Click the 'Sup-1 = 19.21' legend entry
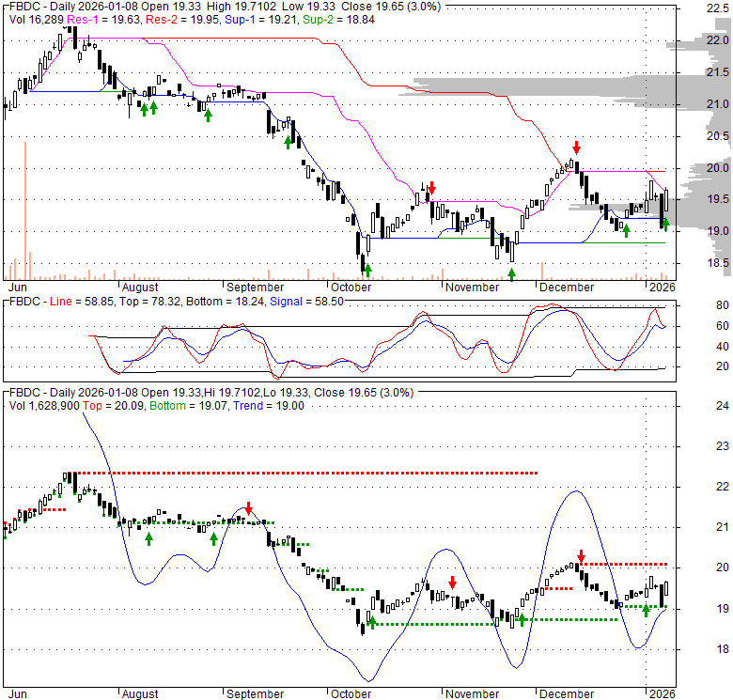 point(261,20)
